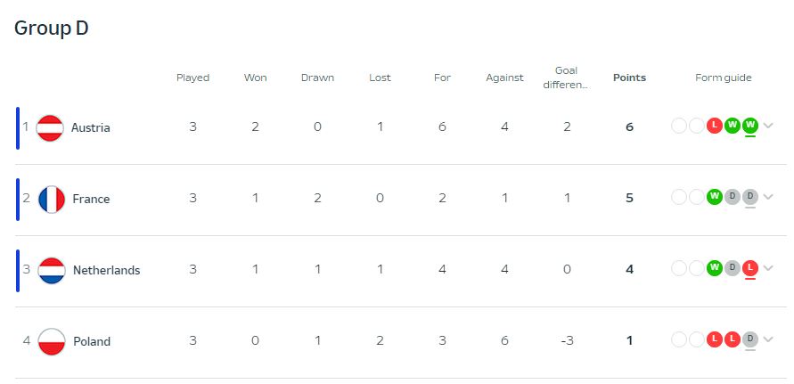
Task: Click Austria's red L form badge
Action: (x=715, y=125)
